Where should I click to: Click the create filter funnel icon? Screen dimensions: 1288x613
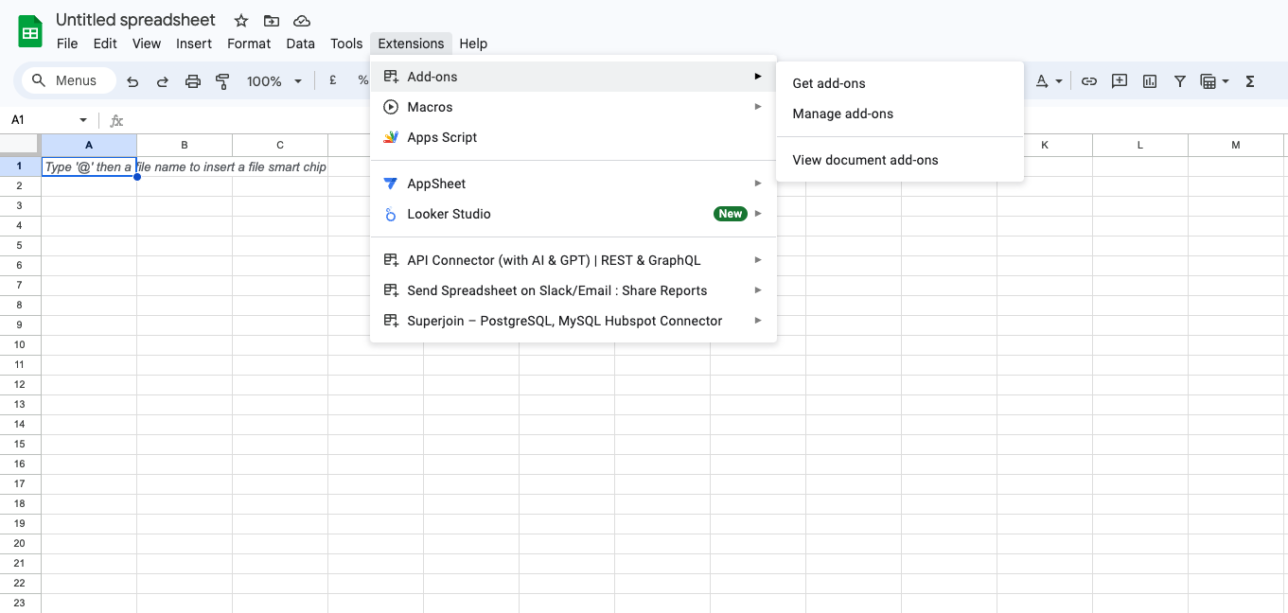[x=1180, y=81]
